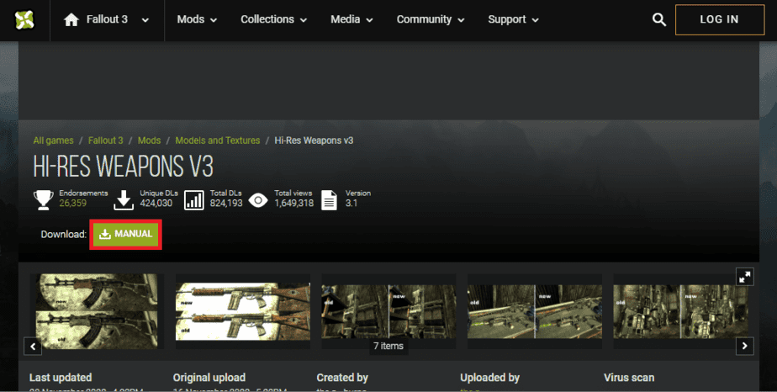Expand the Fallout 3 game dropdown
Image resolution: width=777 pixels, height=392 pixels.
click(145, 20)
